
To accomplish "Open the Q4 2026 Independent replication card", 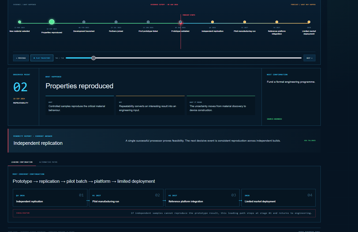I will 50,198.
